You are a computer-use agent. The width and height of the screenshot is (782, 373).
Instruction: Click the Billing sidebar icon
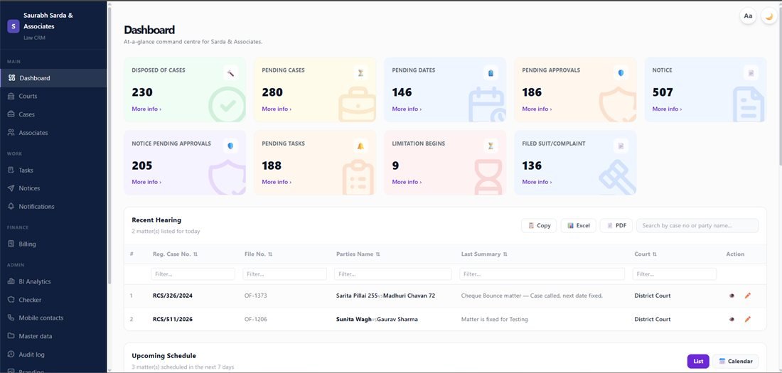coord(11,244)
